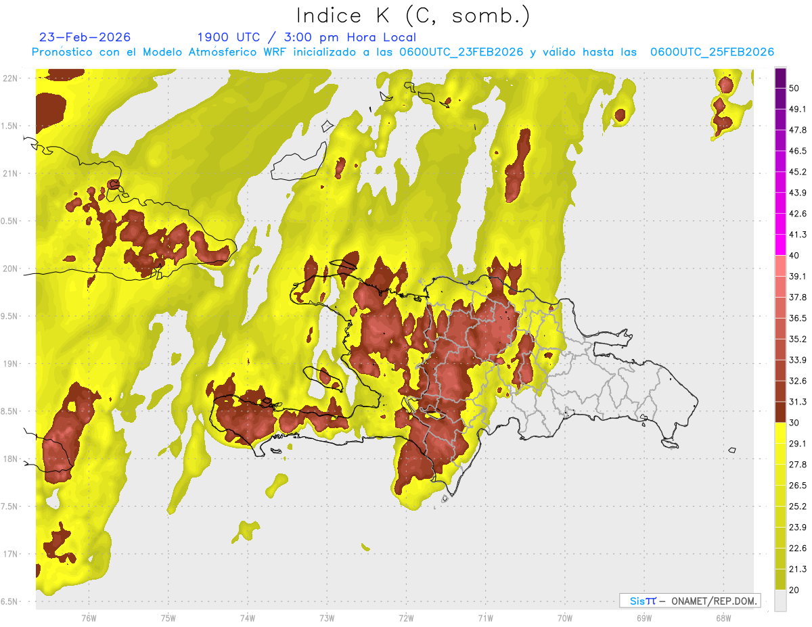Image resolution: width=812 pixels, height=627 pixels.
Task: Click the legend value "42.6"
Action: (798, 214)
